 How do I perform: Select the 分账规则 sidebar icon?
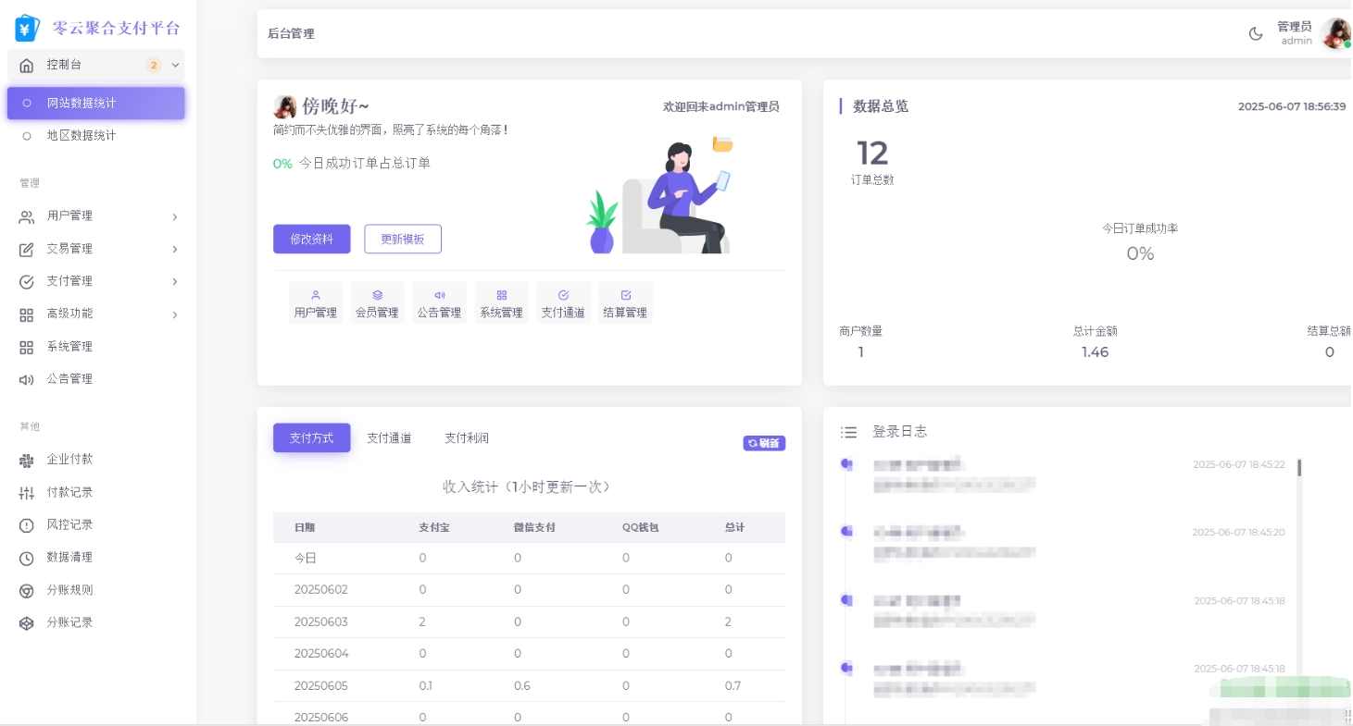click(x=27, y=590)
